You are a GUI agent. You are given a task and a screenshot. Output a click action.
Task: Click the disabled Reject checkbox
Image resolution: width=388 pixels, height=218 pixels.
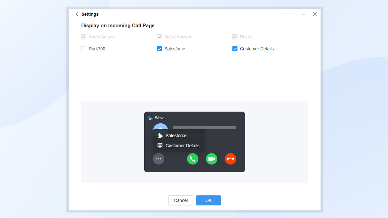(x=235, y=37)
